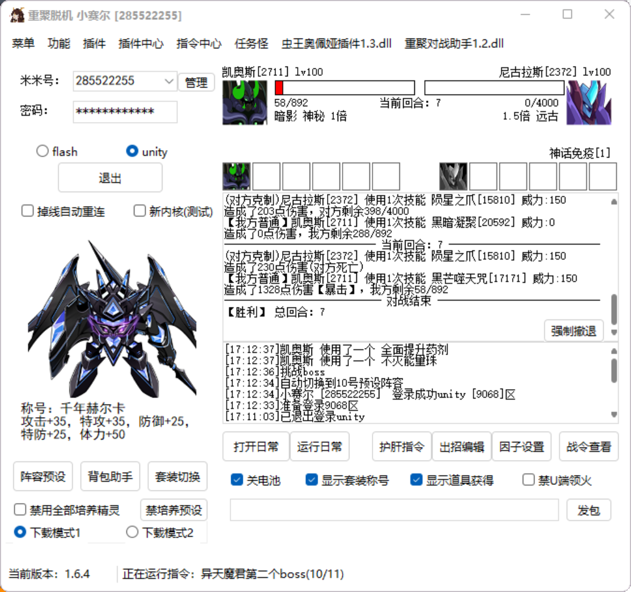Click the app title bar icon

[17, 16]
